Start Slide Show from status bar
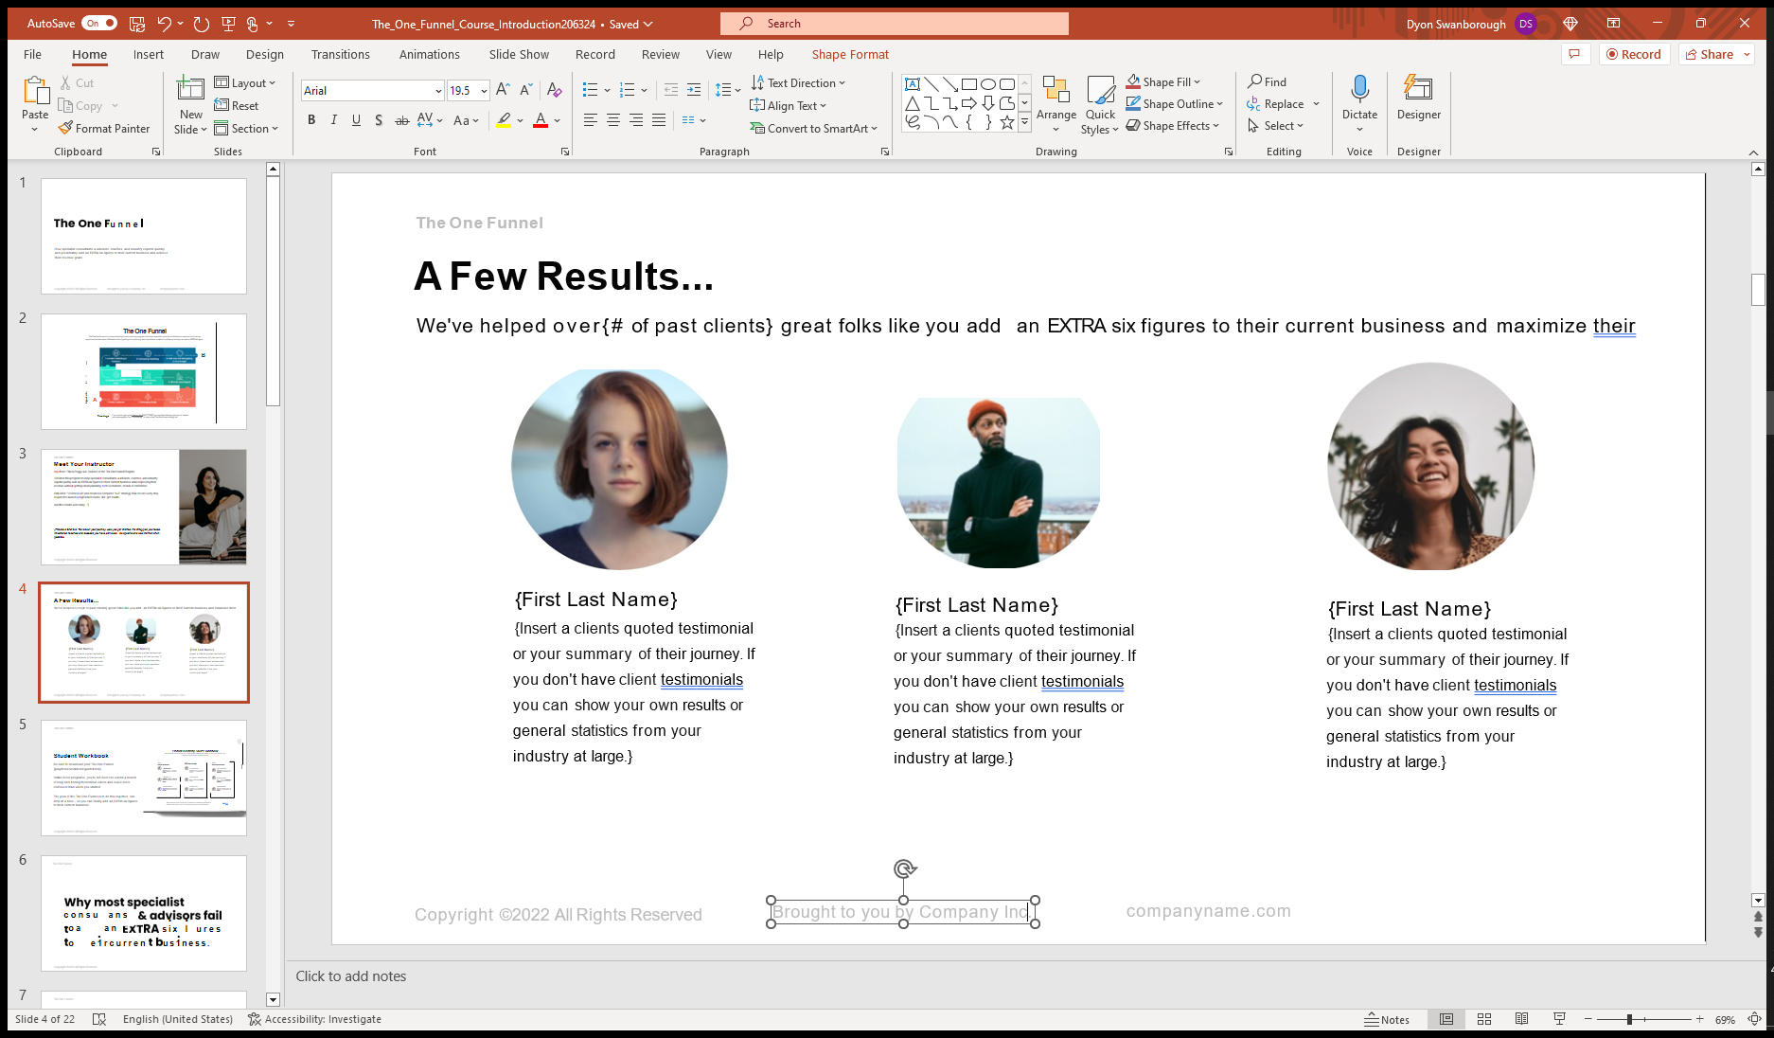1774x1038 pixels. 1559,1019
